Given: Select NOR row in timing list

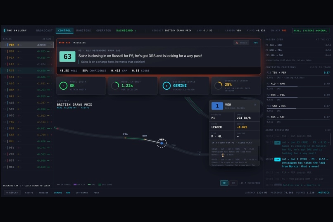Looking at the screenshot, I should point(27,51).
